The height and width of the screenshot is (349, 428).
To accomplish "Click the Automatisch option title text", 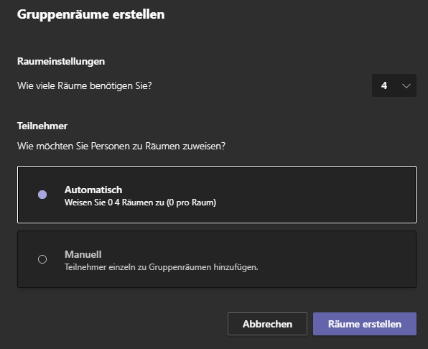I will click(x=93, y=190).
